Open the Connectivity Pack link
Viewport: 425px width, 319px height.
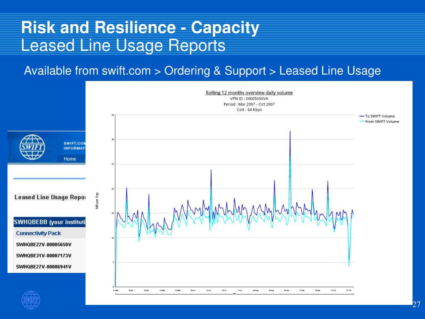coord(38,233)
